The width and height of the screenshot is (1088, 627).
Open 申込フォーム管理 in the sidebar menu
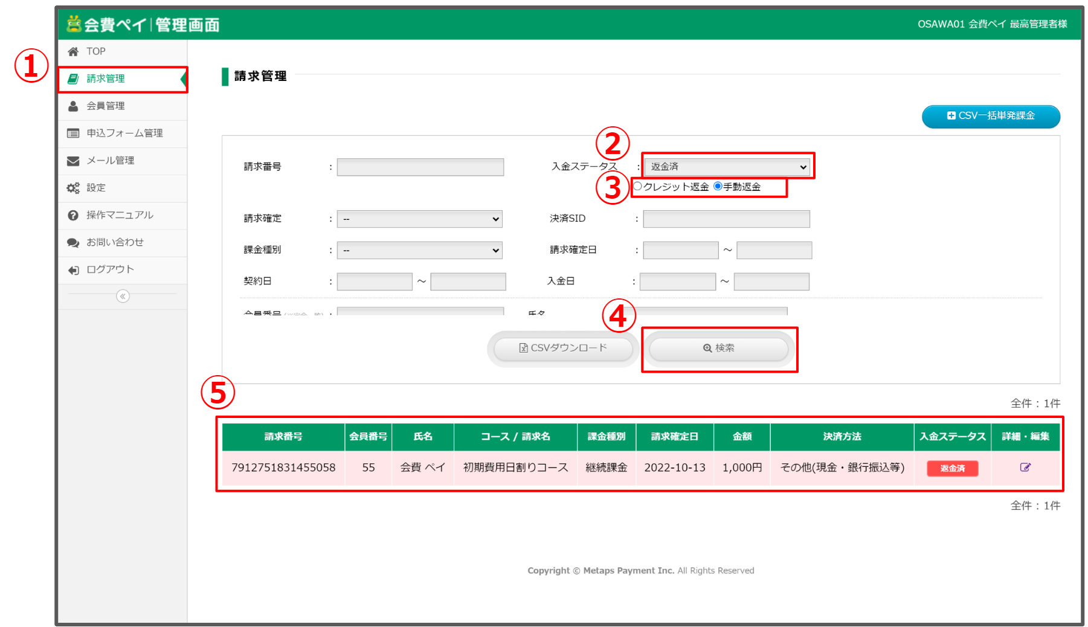pos(124,133)
